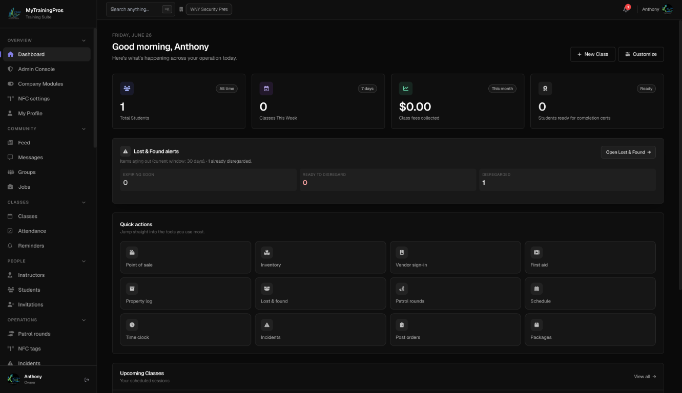This screenshot has width=682, height=393.
Task: Click the My Profile person icon
Action: 10,114
